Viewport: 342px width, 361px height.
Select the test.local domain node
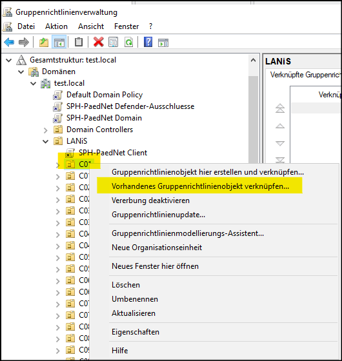coord(69,83)
